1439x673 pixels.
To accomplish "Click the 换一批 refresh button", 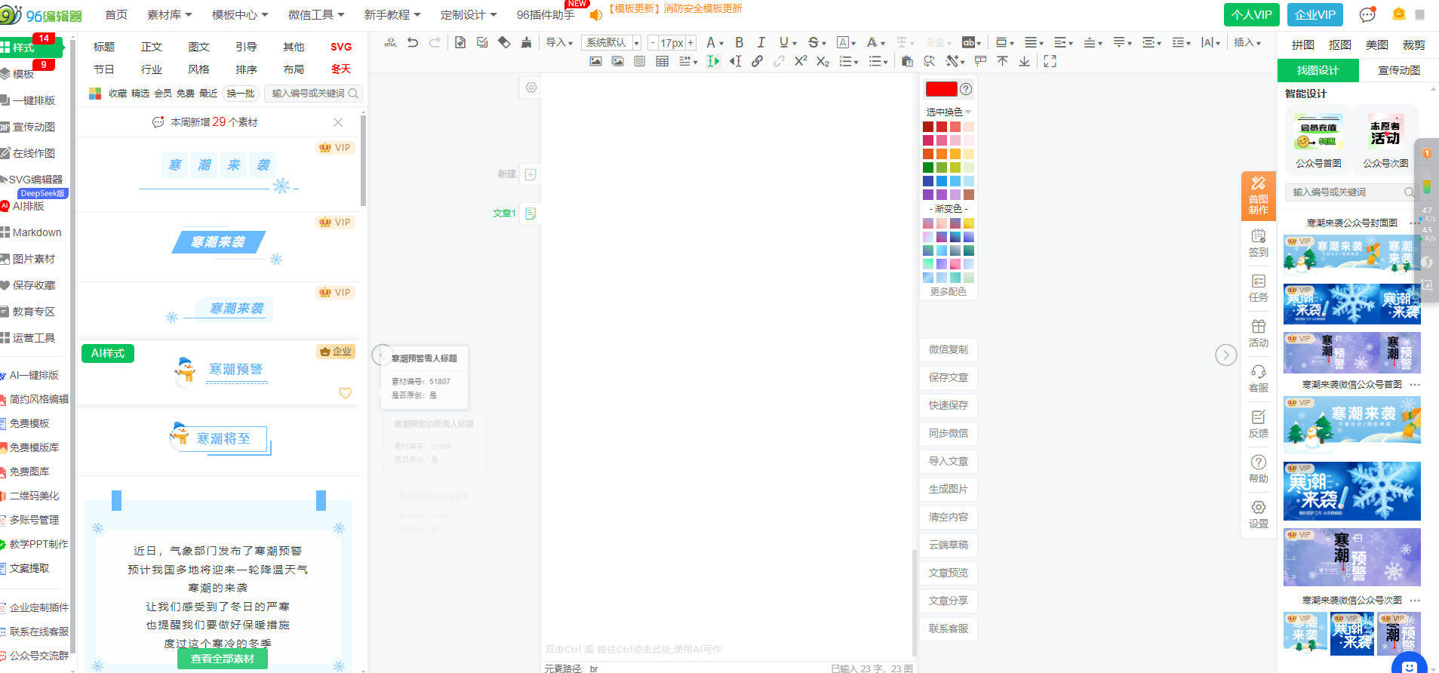I will (x=241, y=94).
